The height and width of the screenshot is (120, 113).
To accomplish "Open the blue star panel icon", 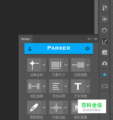I will (x=104, y=75).
